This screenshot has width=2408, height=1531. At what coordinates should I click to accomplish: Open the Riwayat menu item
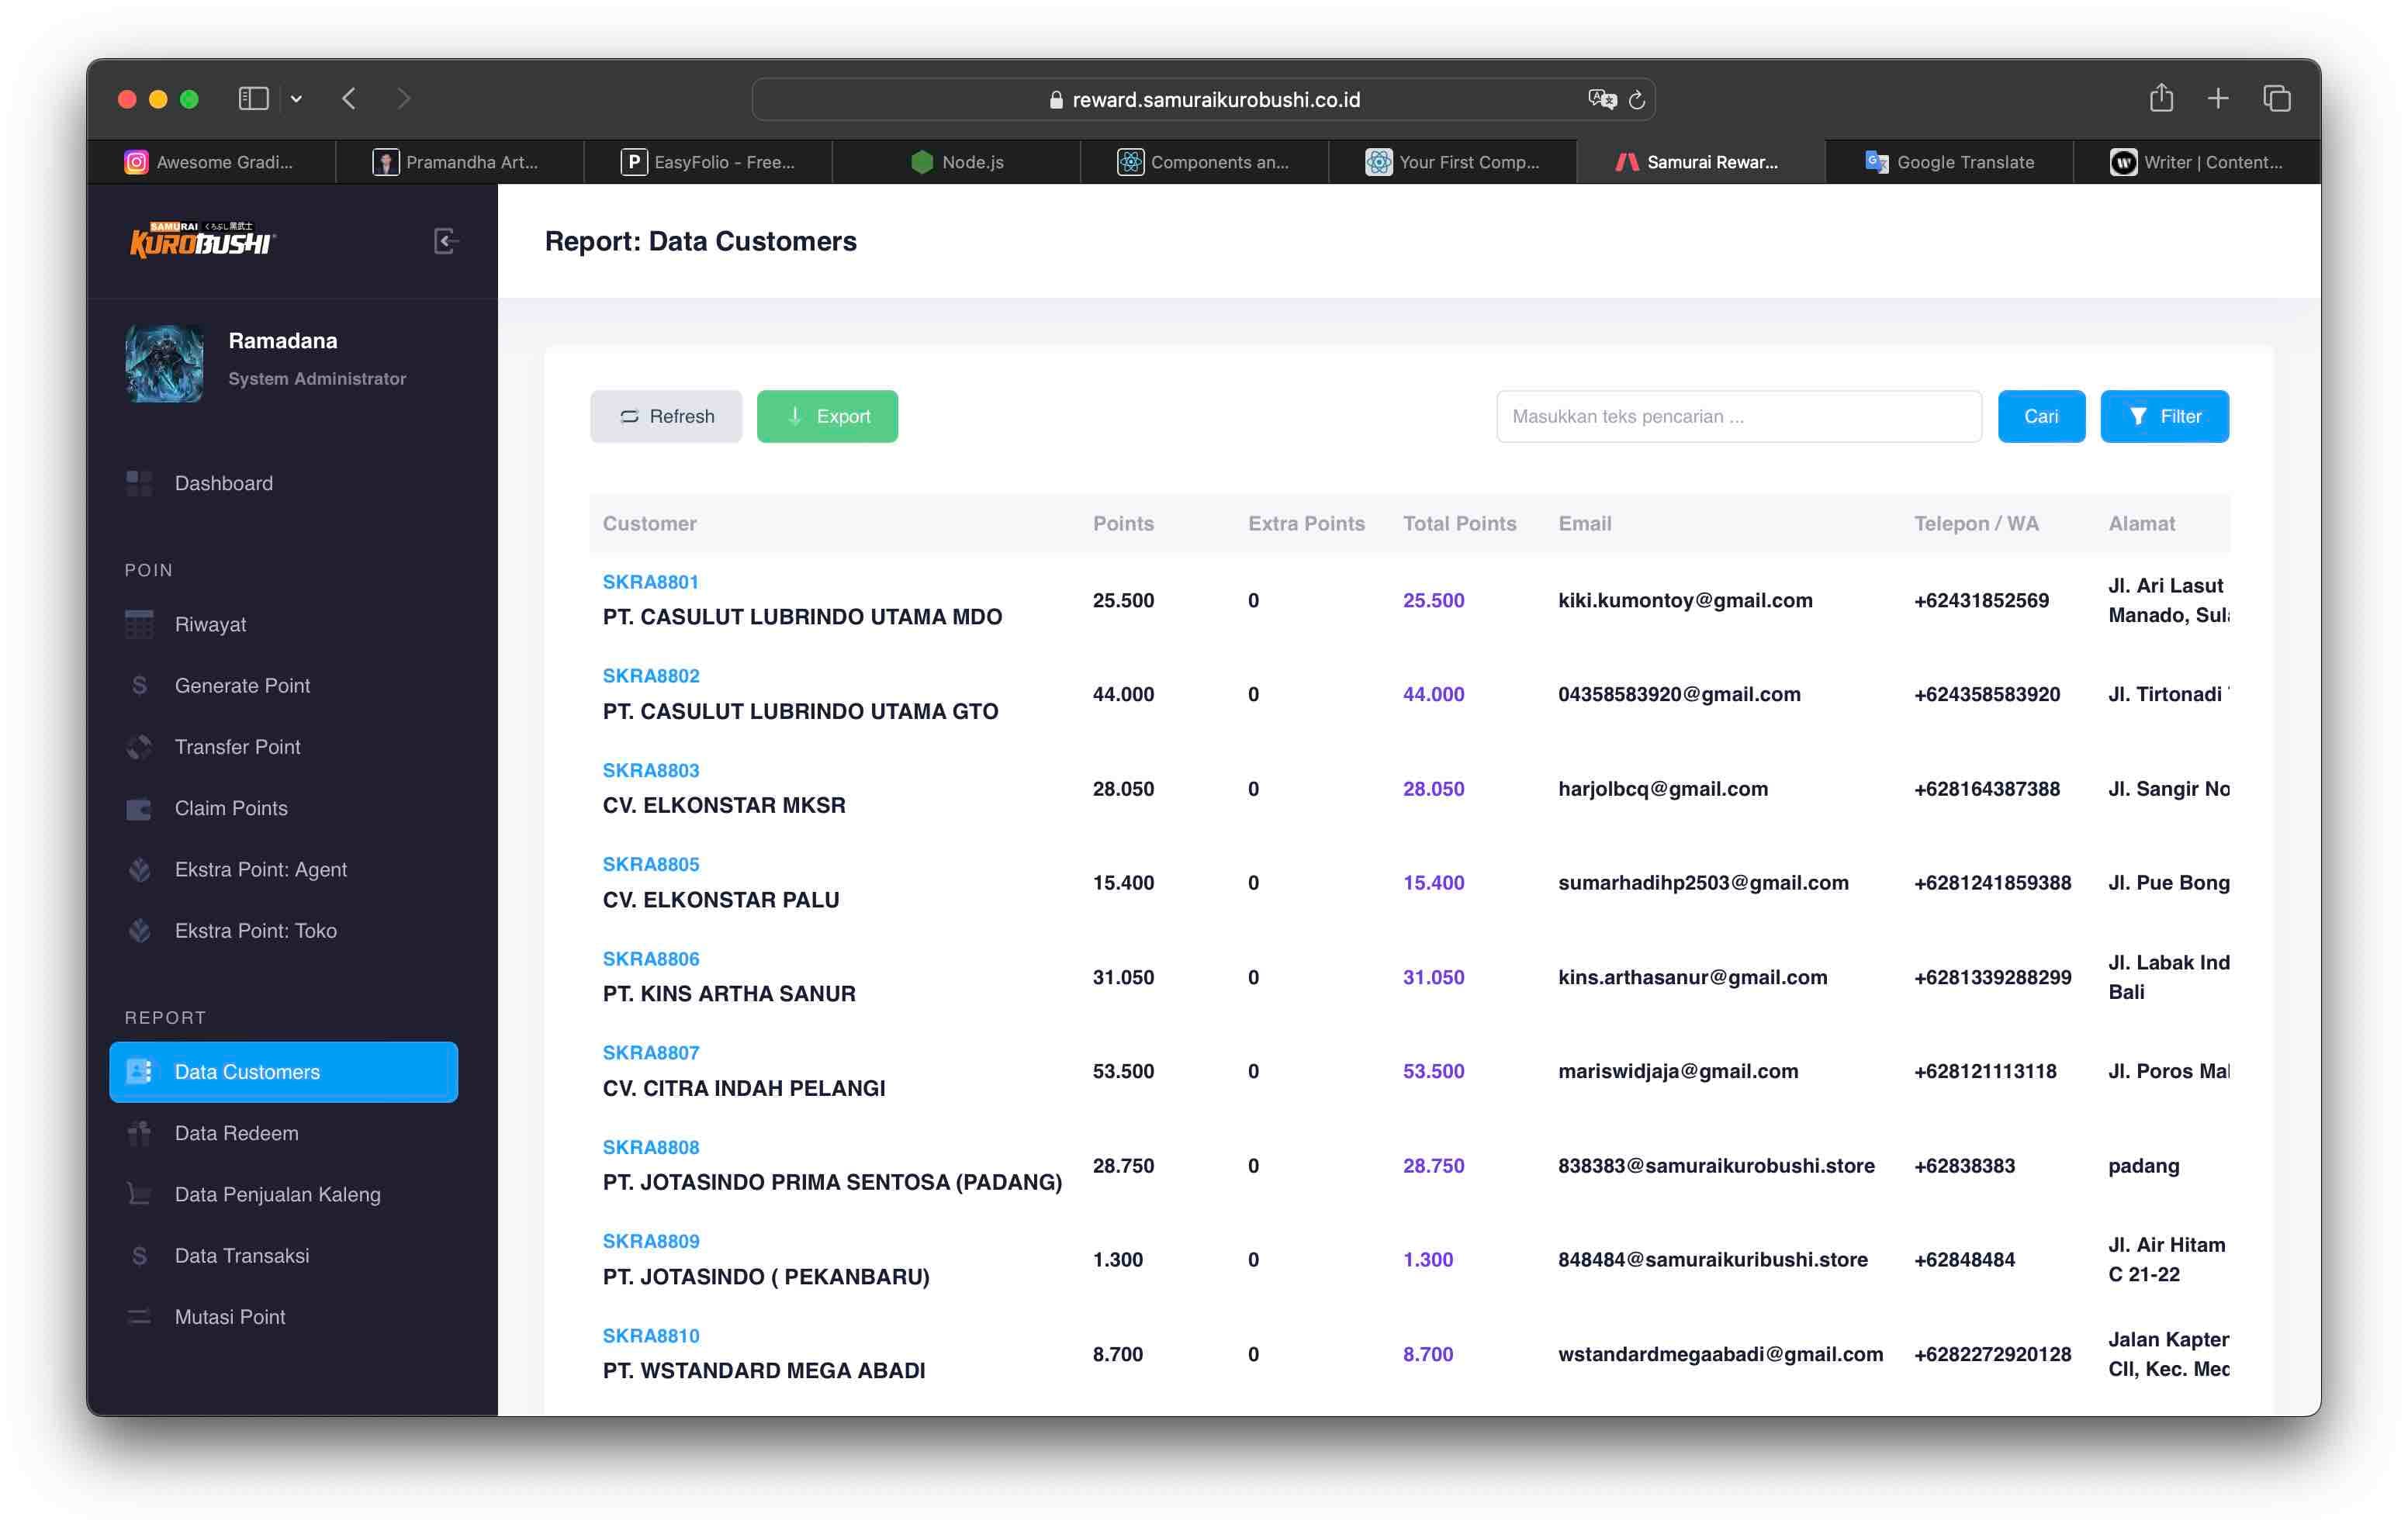point(283,624)
